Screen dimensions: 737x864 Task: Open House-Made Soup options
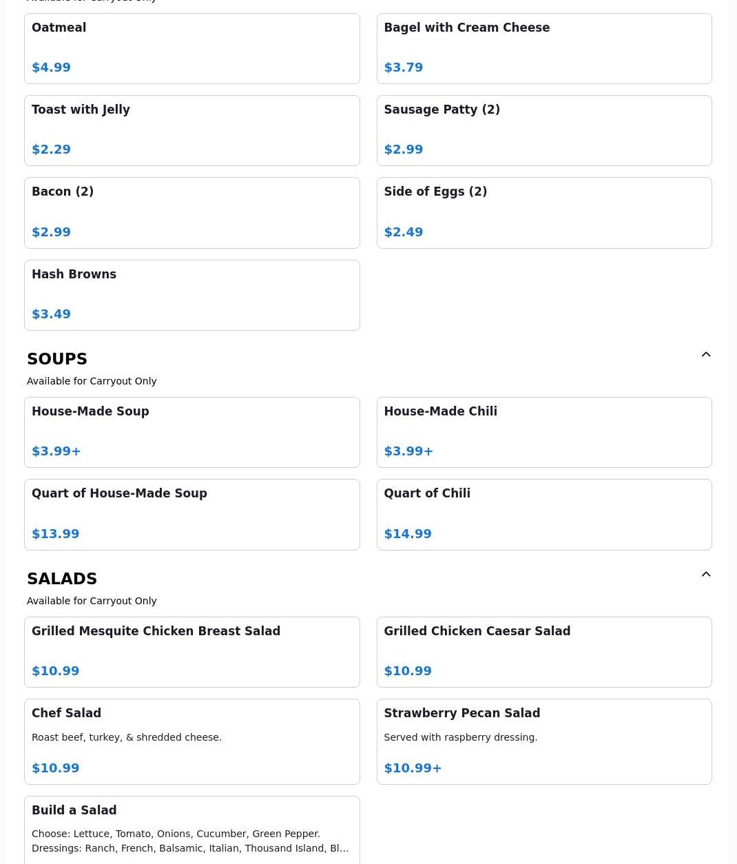191,432
